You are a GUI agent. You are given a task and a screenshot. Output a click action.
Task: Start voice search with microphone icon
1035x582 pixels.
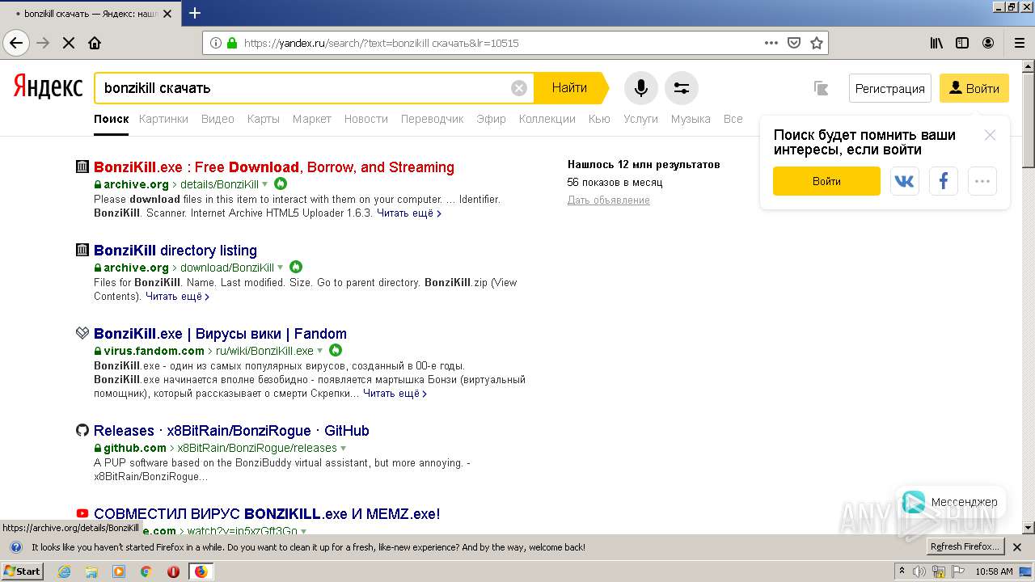(x=641, y=88)
